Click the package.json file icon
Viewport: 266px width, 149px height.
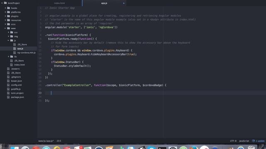tap(8, 97)
